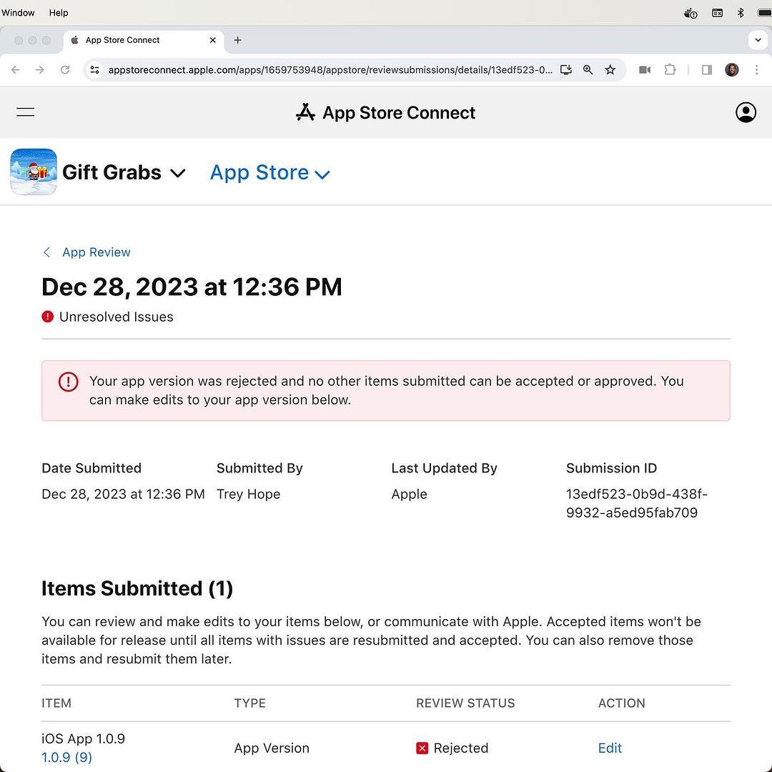Open the hamburger navigation menu

click(x=26, y=112)
